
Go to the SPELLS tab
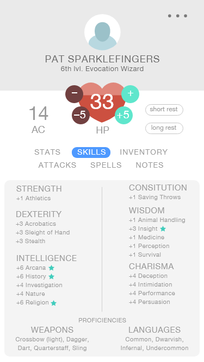coord(106,165)
